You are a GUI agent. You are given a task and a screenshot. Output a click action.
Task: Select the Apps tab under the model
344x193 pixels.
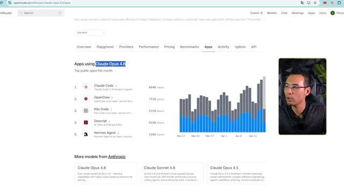209,47
